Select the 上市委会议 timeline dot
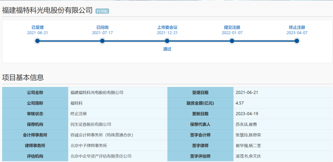This screenshot has width=333, height=162. 167,41
